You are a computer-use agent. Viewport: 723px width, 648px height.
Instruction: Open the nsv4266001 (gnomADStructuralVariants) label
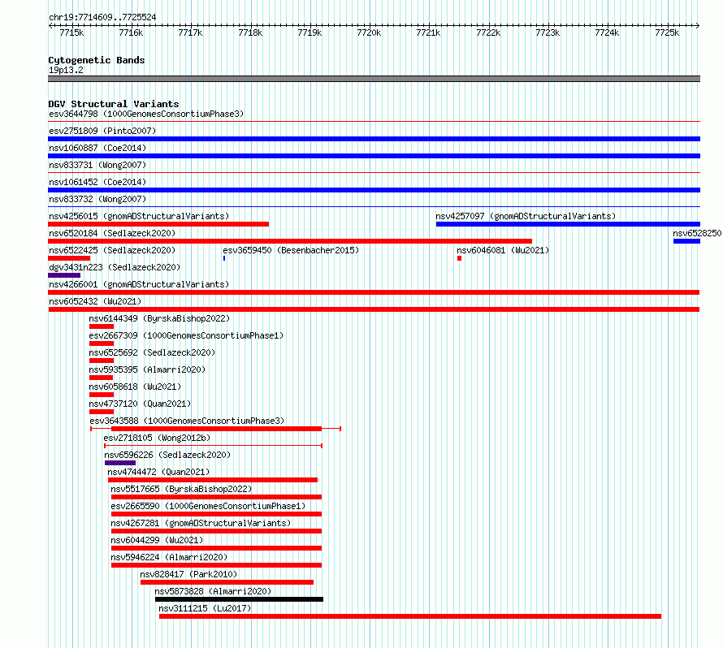click(x=139, y=284)
